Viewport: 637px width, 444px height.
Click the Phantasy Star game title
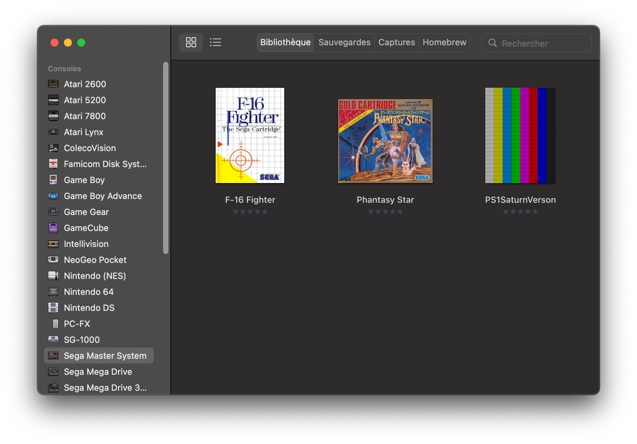[x=385, y=200]
